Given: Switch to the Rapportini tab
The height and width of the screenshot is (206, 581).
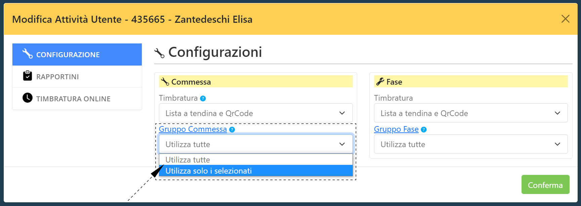Looking at the screenshot, I should point(77,77).
